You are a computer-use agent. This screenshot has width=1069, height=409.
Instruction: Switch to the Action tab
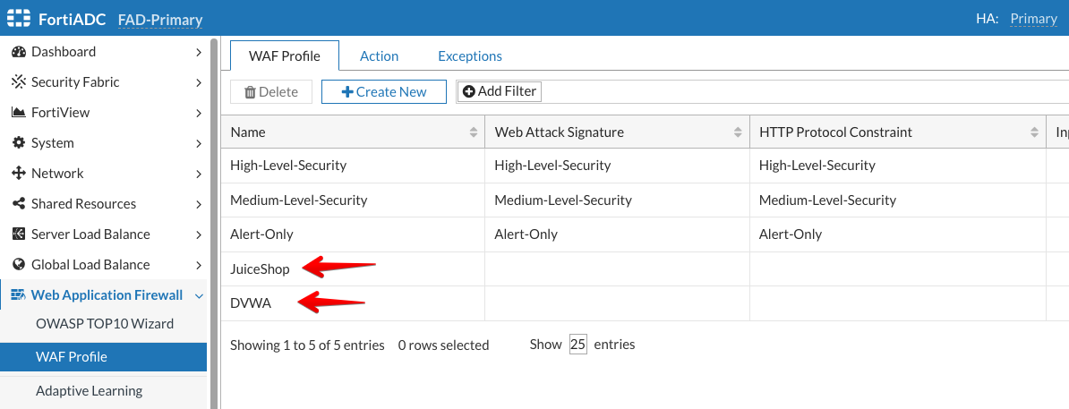point(379,55)
